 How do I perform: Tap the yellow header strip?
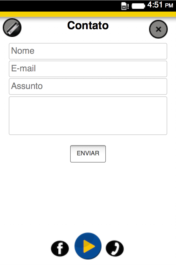point(88,14)
